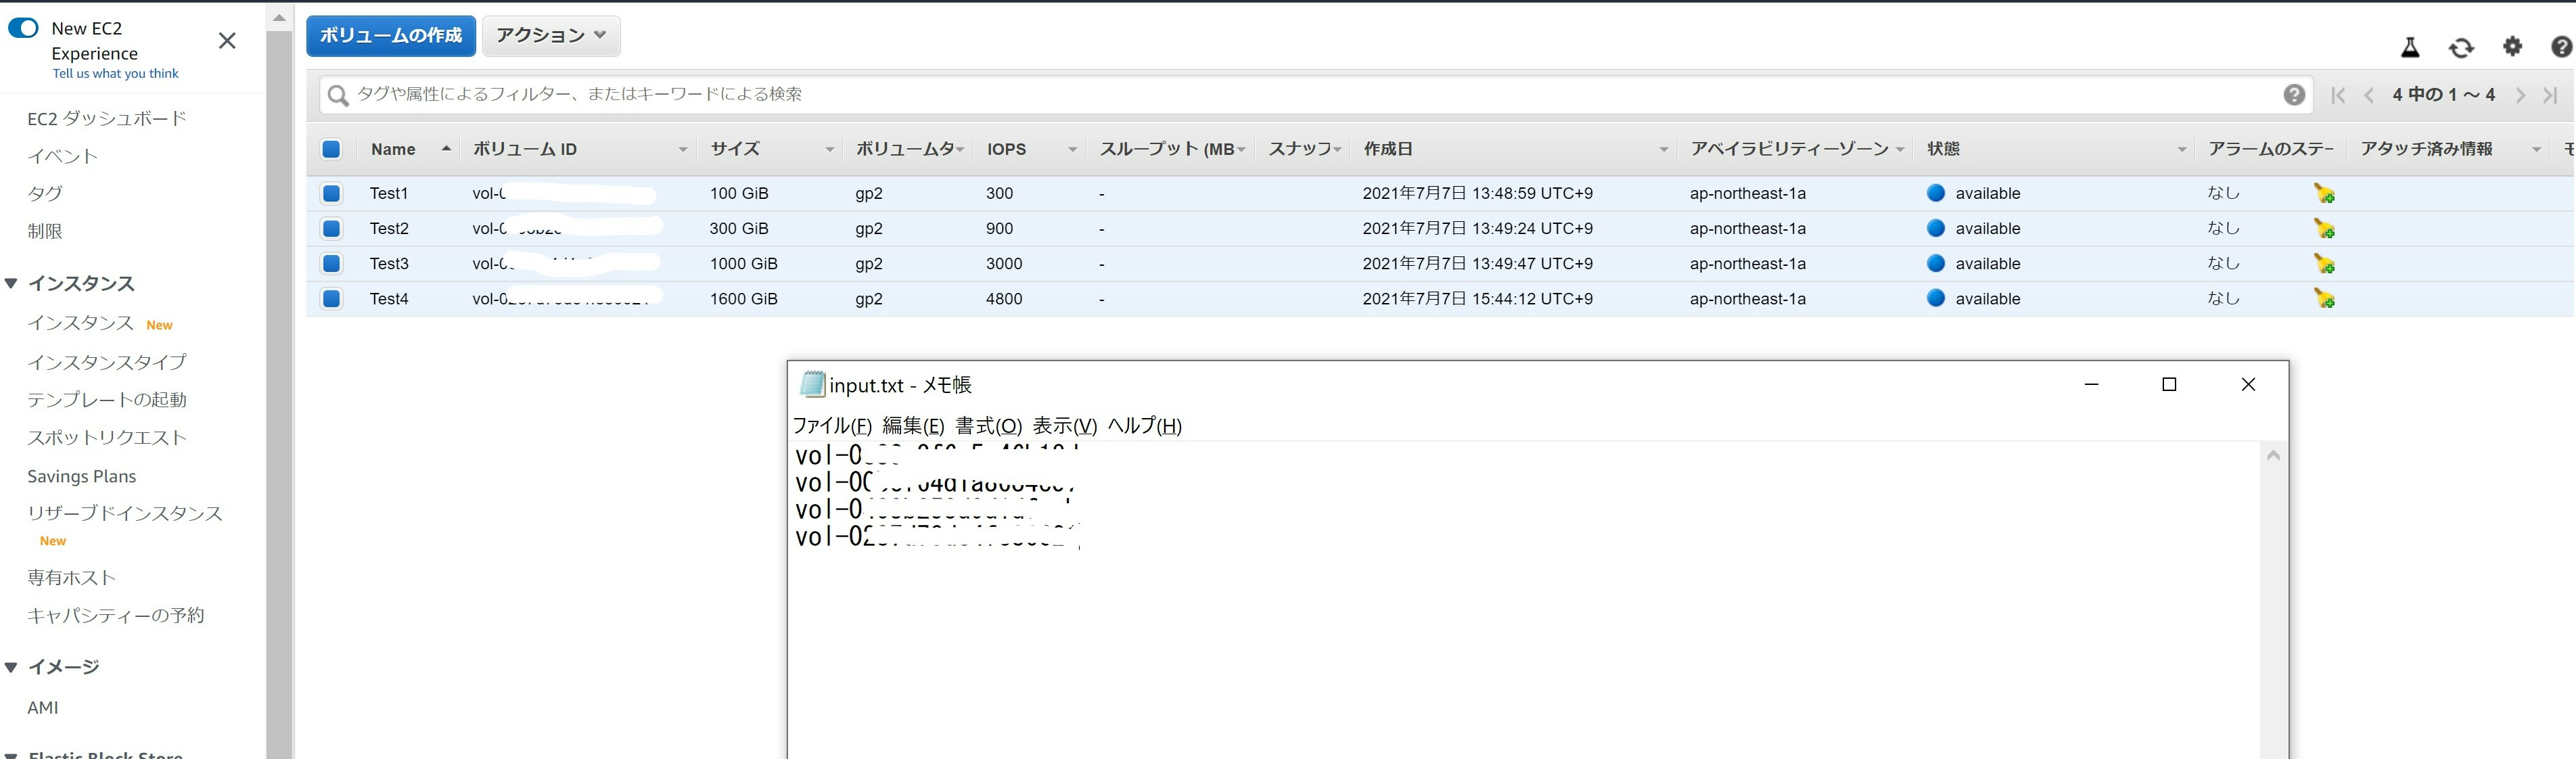Click search filter help icon
Image resolution: width=2576 pixels, height=759 pixels.
2294,95
